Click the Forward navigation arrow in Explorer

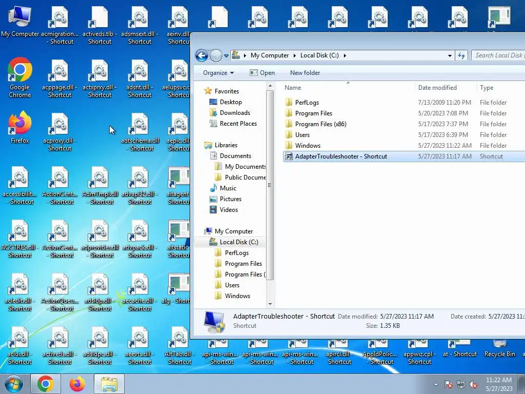[216, 55]
